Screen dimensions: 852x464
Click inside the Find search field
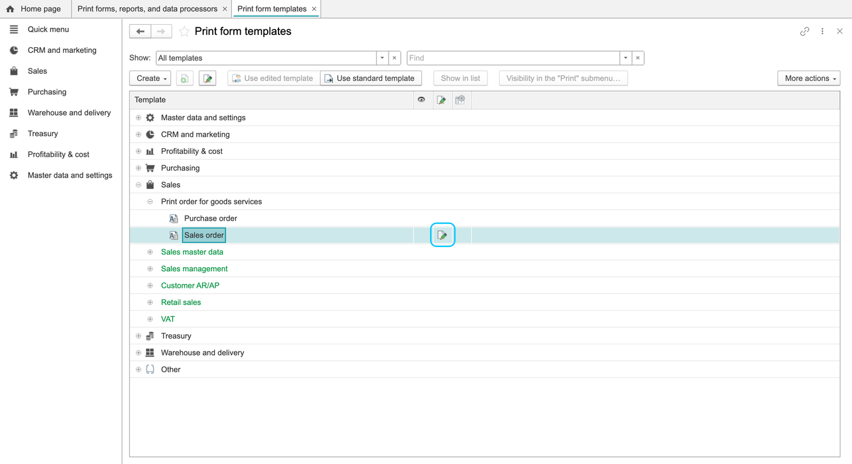pos(514,58)
